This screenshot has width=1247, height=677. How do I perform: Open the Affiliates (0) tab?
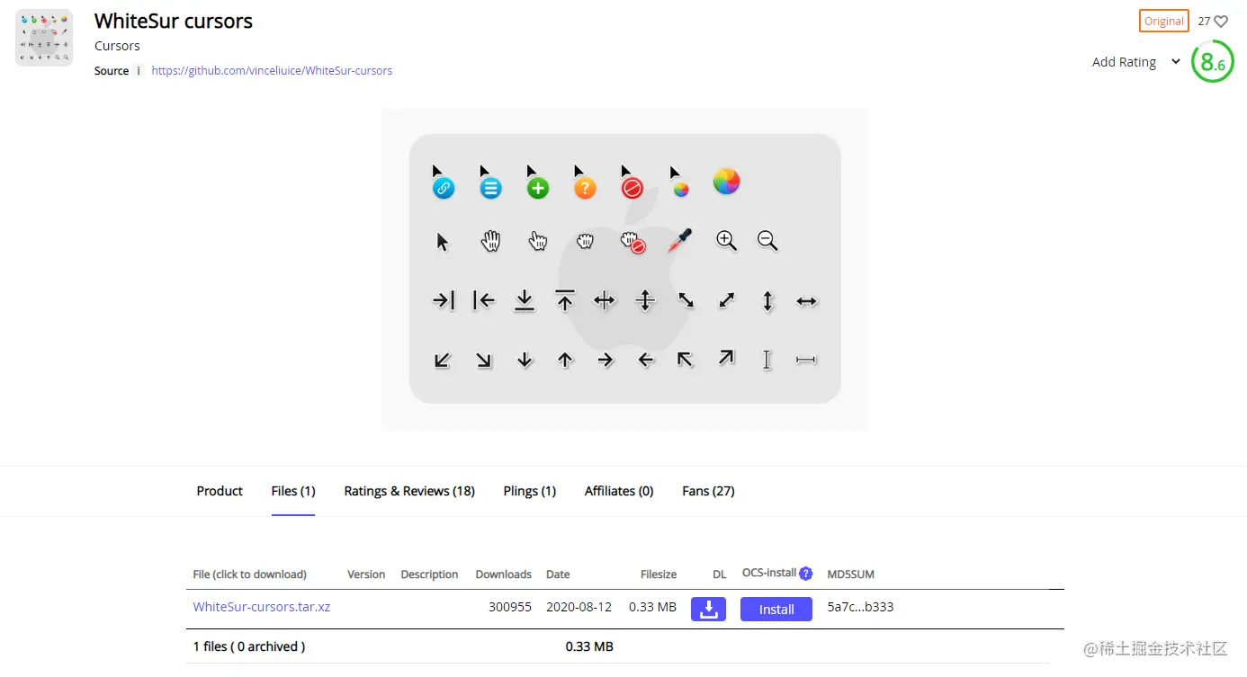(619, 491)
